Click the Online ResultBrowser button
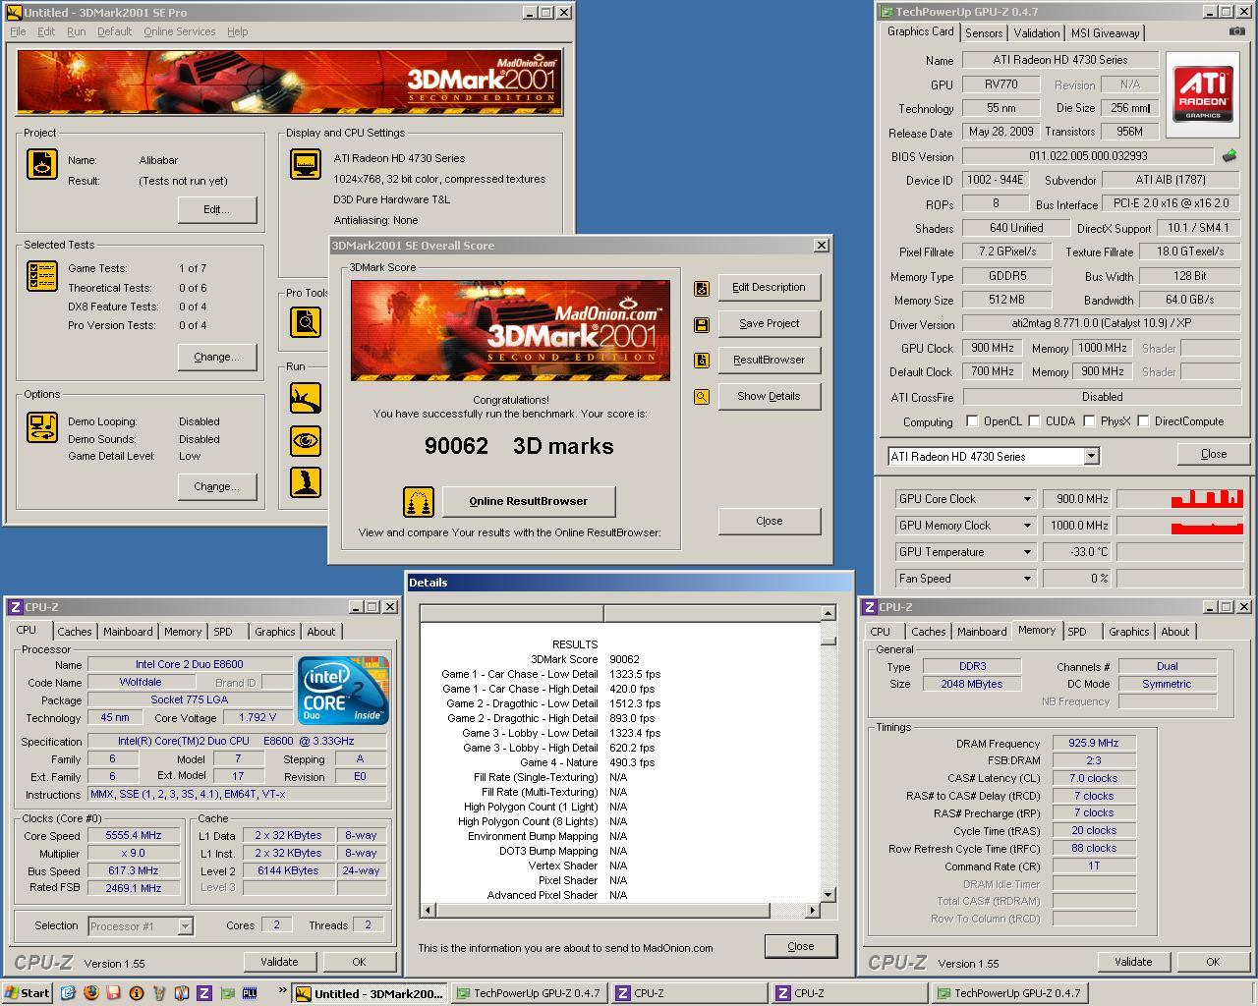The image size is (1258, 1006). click(x=529, y=501)
